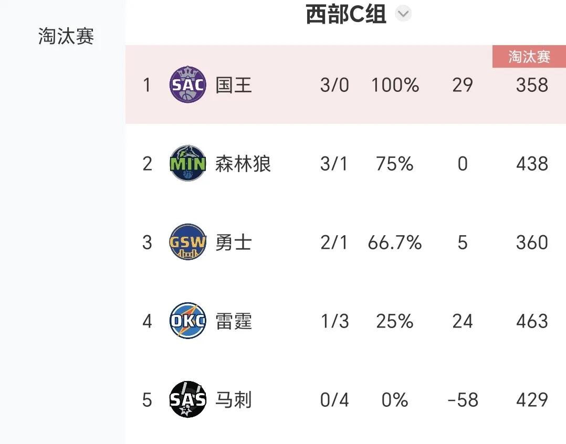
Task: Click the Thunder OKC team logo
Action: (188, 321)
